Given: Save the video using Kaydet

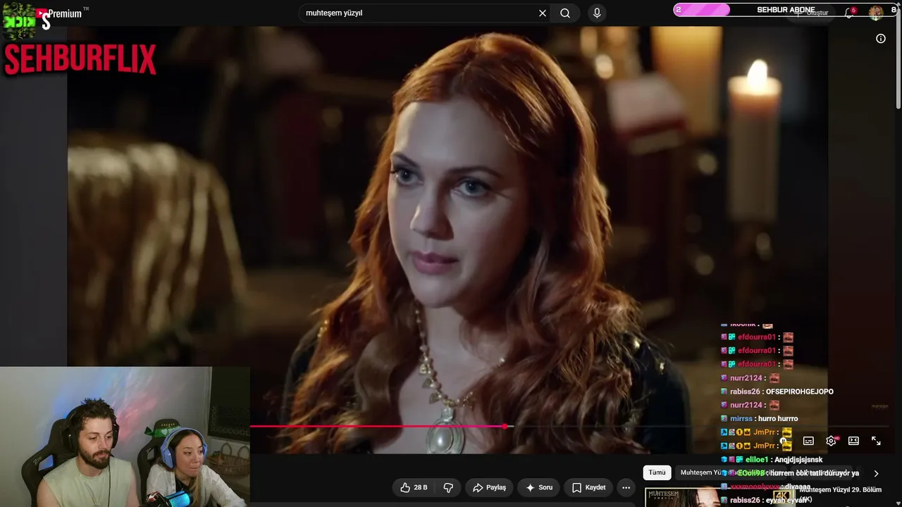Looking at the screenshot, I should click(588, 487).
